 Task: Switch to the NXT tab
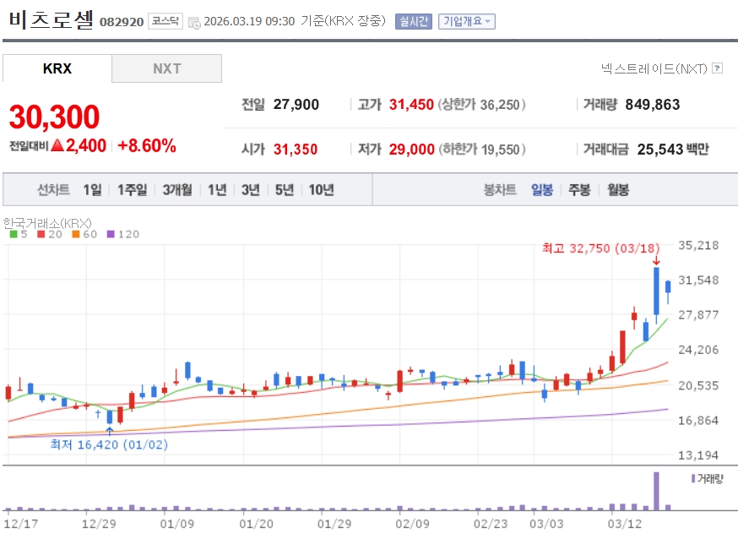pos(166,68)
